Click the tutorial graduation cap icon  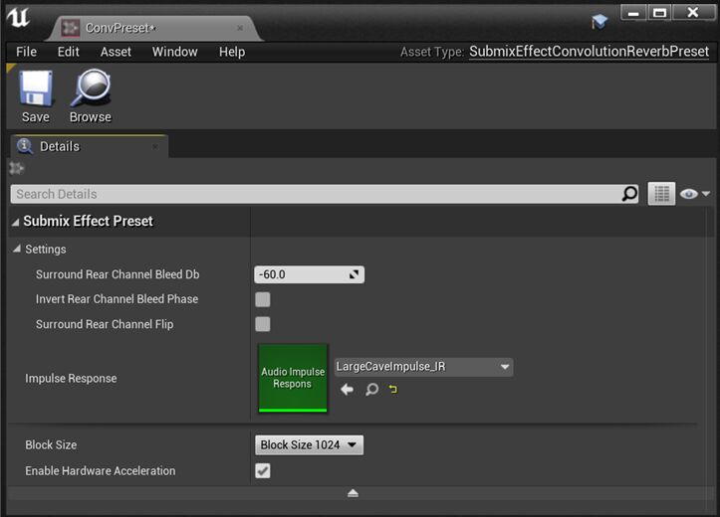pyautogui.click(x=599, y=22)
